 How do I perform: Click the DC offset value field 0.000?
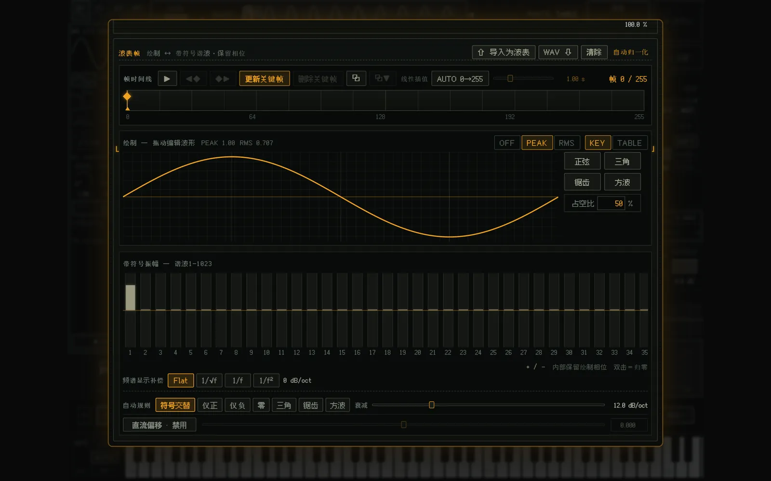coord(628,425)
